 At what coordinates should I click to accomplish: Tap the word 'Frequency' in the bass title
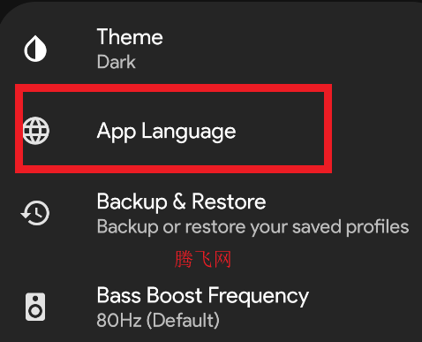(259, 296)
